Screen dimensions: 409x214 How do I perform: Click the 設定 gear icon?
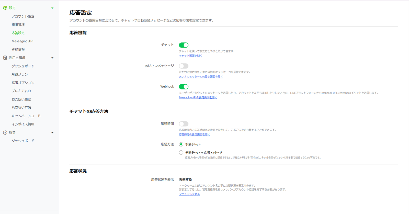5,8
